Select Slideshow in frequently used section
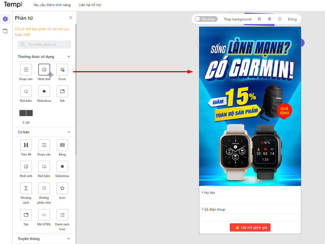 pyautogui.click(x=44, y=91)
